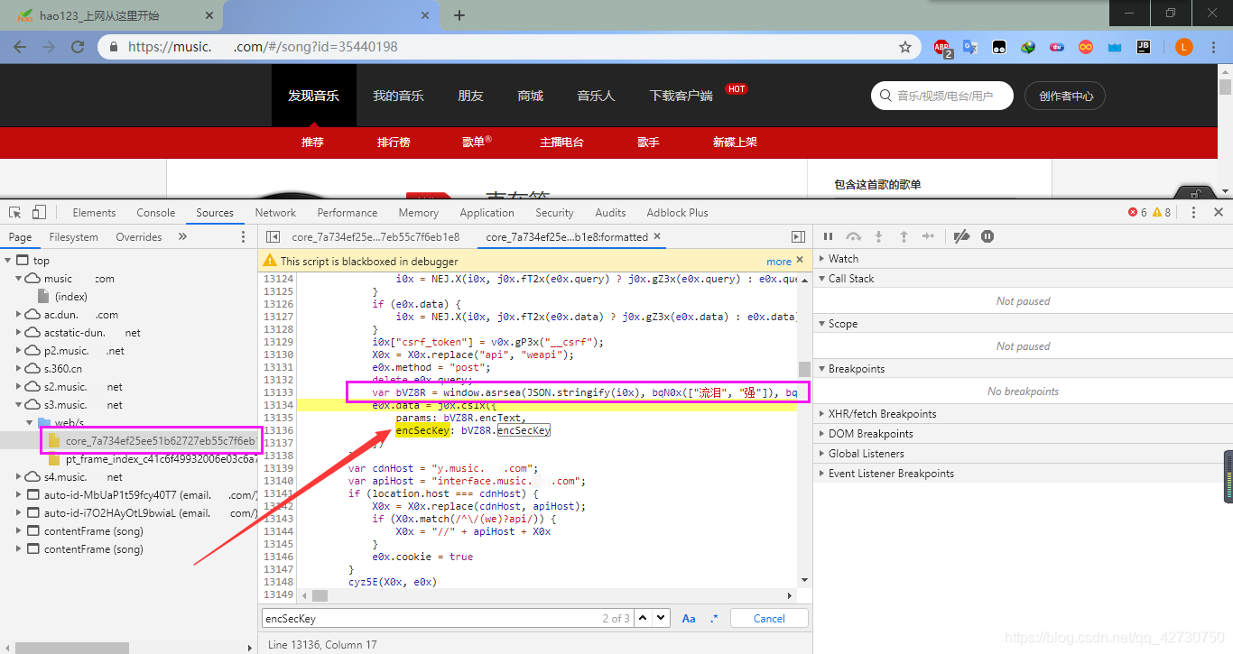The width and height of the screenshot is (1233, 654).
Task: Jump to the previous search match
Action: pos(643,618)
